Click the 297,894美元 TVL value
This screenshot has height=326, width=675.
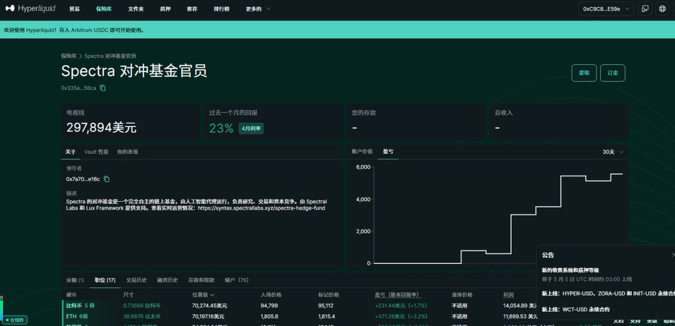(101, 128)
